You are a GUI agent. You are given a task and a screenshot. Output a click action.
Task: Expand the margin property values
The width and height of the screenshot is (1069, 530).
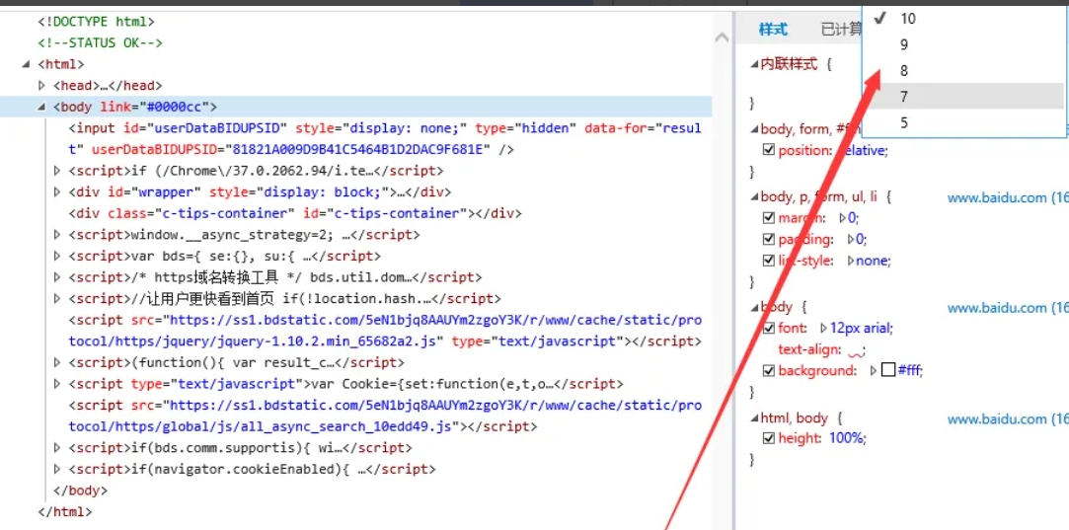point(843,218)
